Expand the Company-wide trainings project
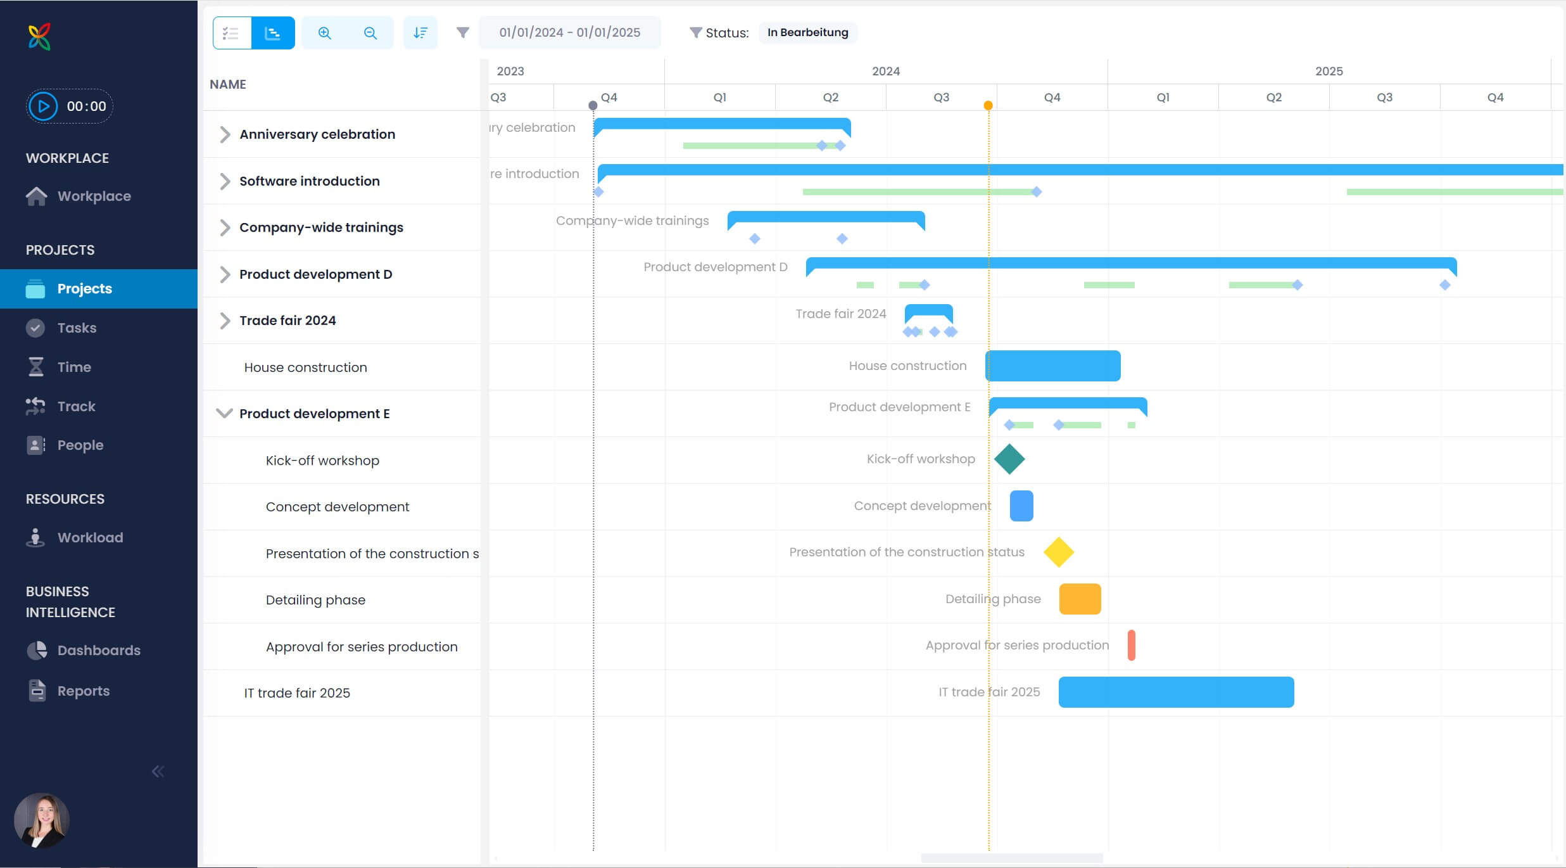Viewport: 1566px width, 868px height. [225, 227]
